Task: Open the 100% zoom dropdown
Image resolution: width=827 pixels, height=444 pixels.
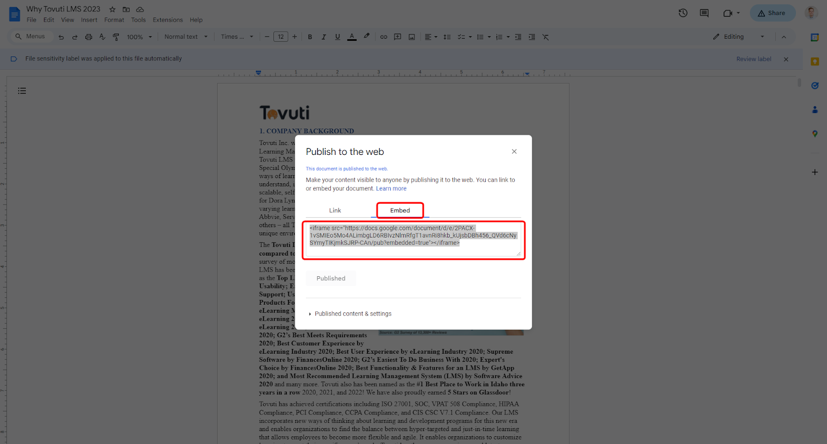Action: coord(140,37)
